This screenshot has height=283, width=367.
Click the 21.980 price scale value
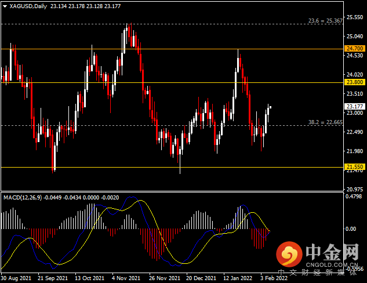coord(355,151)
